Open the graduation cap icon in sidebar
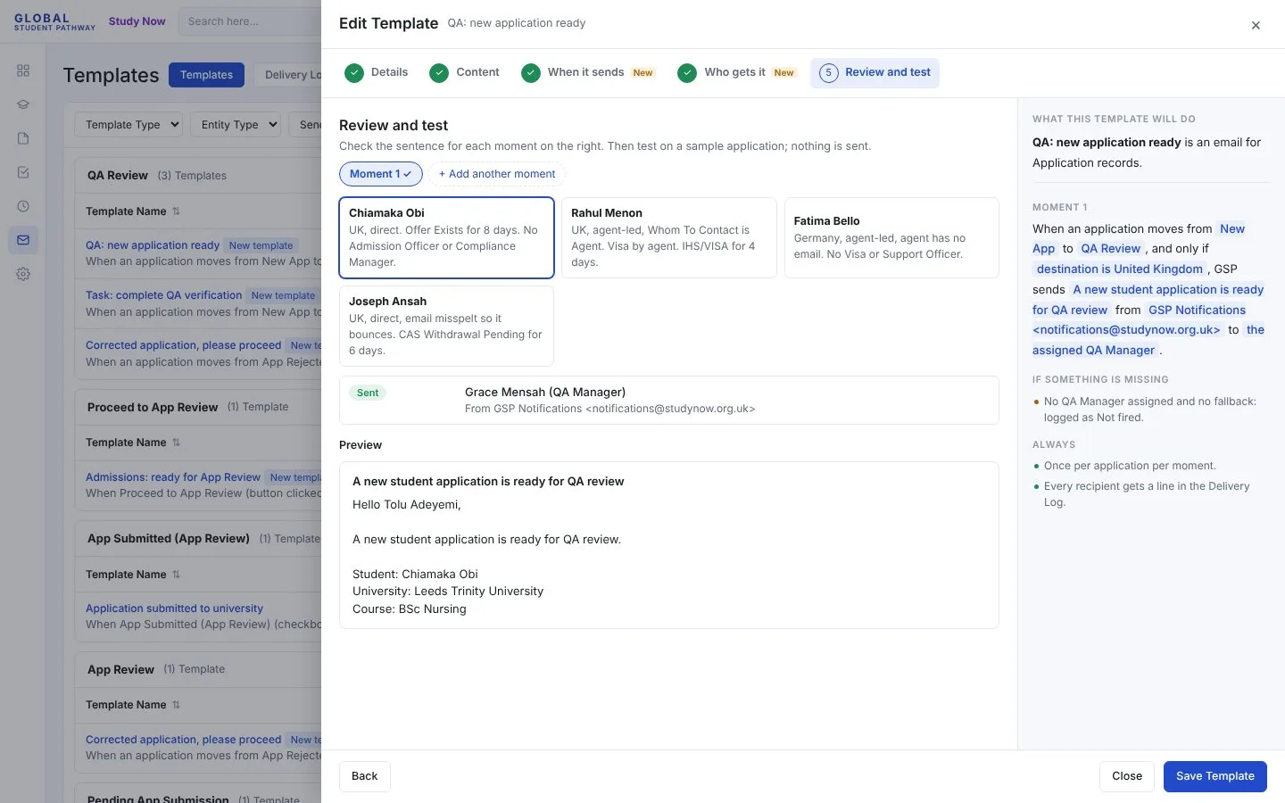Image resolution: width=1285 pixels, height=803 pixels. (x=23, y=104)
